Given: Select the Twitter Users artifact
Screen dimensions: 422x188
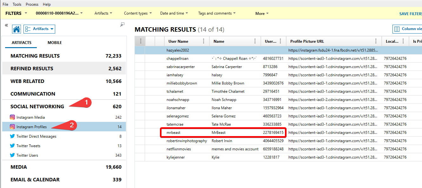Looking at the screenshot, I should point(64,155).
